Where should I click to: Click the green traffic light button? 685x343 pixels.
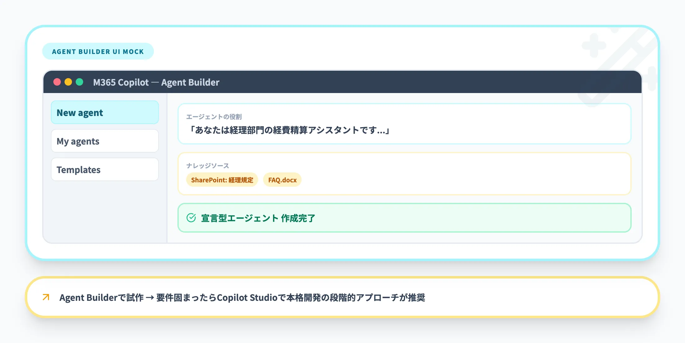click(80, 82)
